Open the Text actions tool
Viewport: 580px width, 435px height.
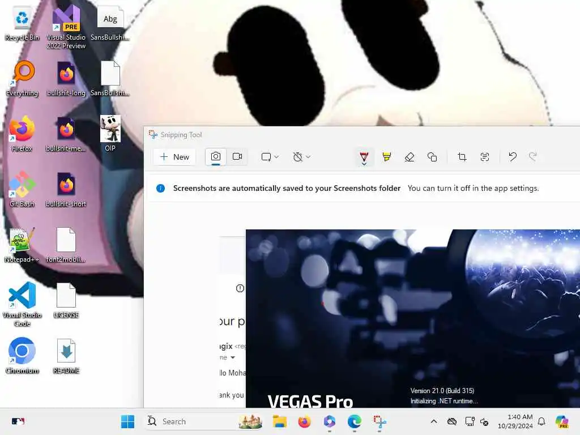click(485, 157)
